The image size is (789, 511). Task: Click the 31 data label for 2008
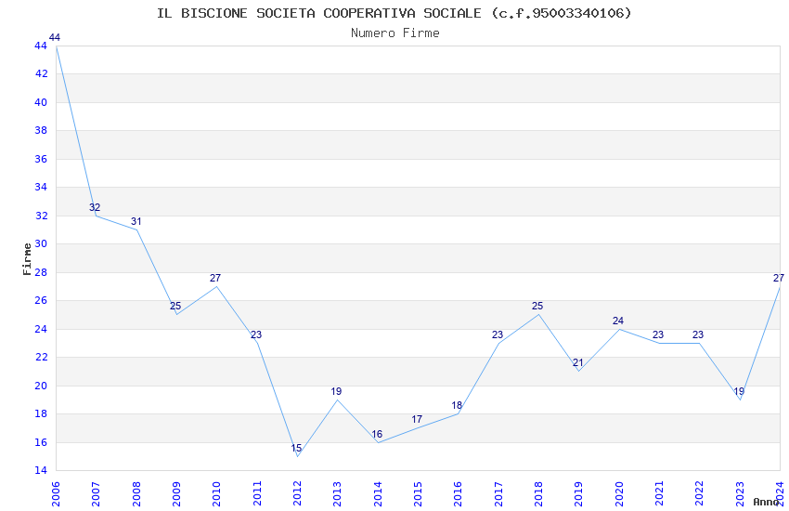tap(136, 221)
